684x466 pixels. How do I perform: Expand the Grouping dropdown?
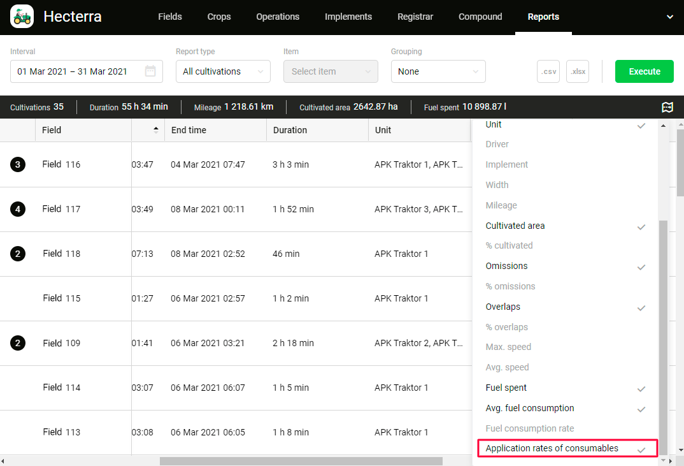438,71
